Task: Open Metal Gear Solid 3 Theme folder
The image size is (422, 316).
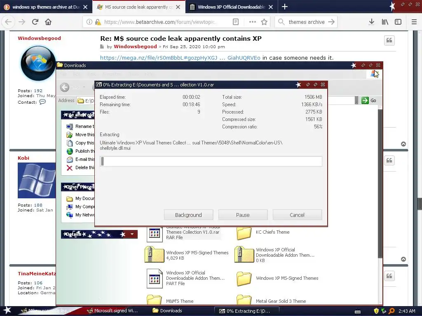Action: 271,300
